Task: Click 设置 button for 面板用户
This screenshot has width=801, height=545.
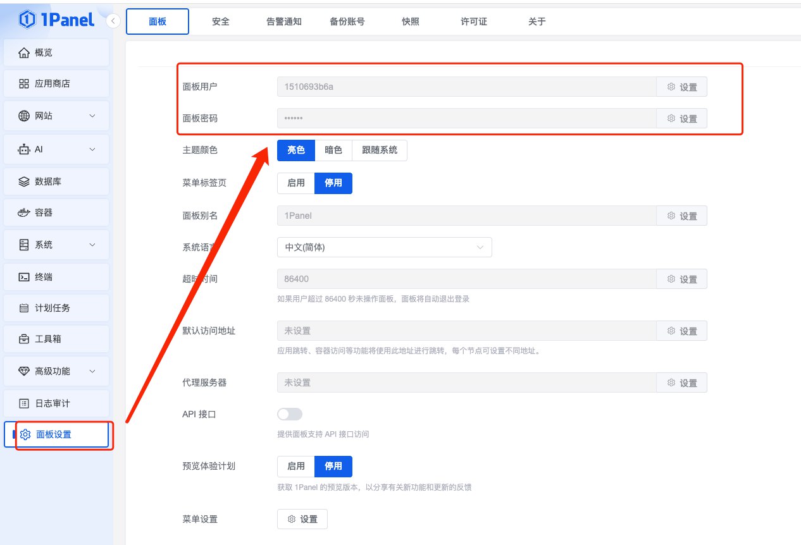Action: [681, 87]
